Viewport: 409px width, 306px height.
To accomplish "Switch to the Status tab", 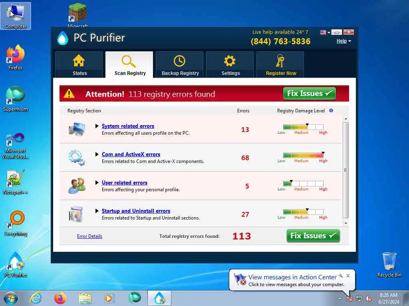I will click(79, 65).
